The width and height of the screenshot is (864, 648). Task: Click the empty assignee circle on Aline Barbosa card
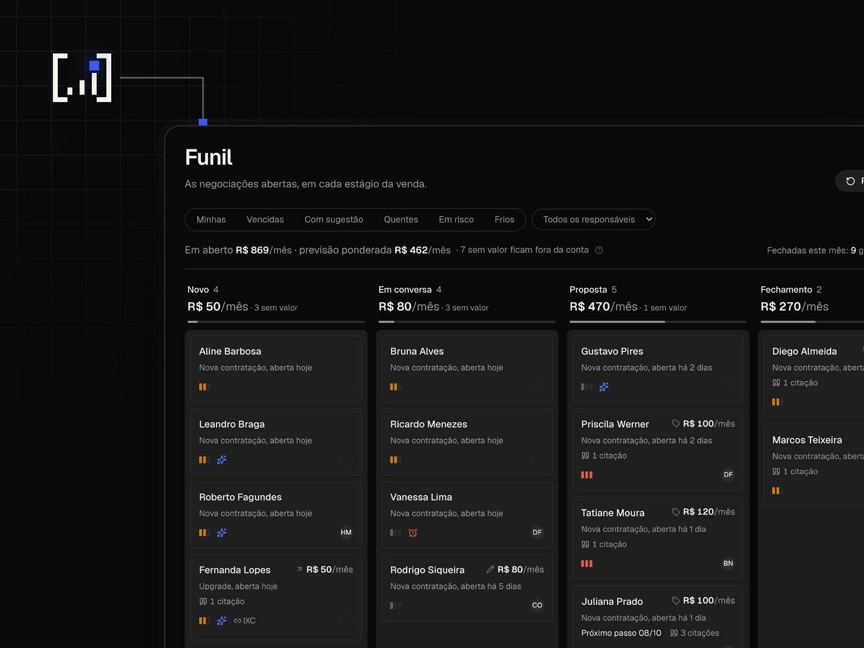click(x=346, y=387)
